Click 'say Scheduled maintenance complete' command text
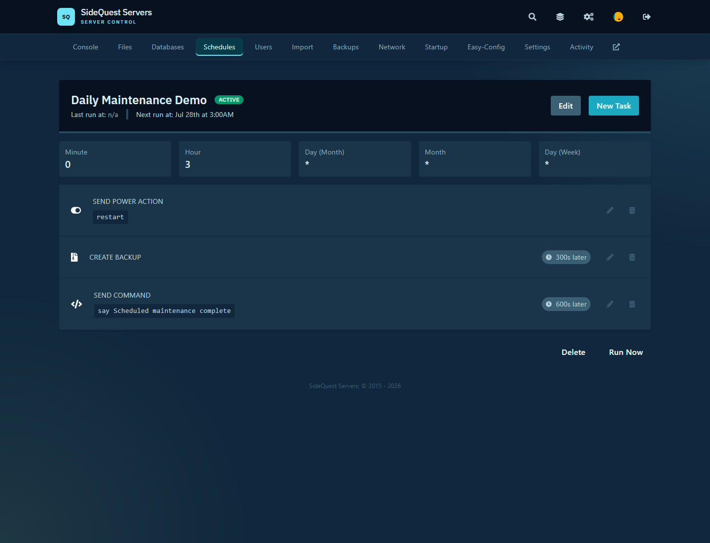 click(x=164, y=311)
